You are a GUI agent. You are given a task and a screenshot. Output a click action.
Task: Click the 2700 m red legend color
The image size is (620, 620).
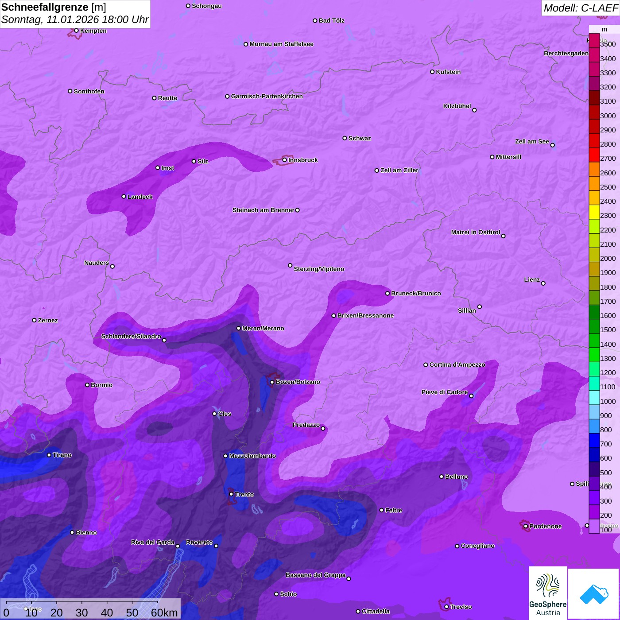click(594, 155)
